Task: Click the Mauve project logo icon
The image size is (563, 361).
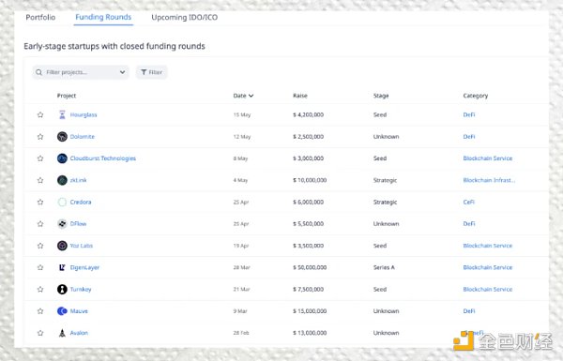Action: [x=62, y=311]
